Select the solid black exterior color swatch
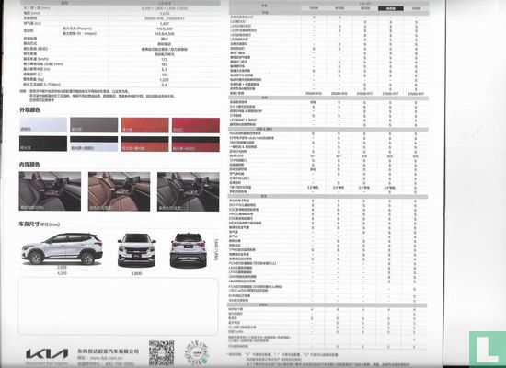Image resolution: width=506 pixels, height=368 pixels. (43, 144)
